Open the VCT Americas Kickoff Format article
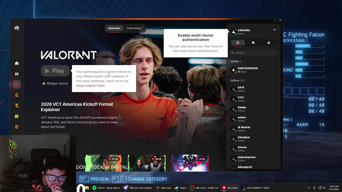Viewport: 342px width, 192px height. (77, 107)
